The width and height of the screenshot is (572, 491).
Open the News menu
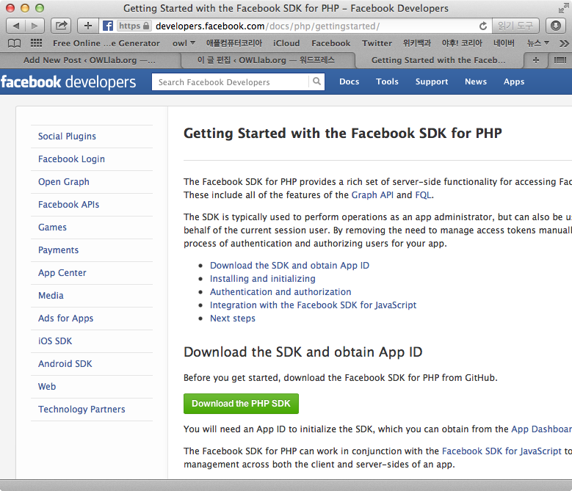click(x=476, y=81)
